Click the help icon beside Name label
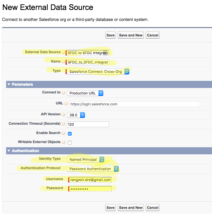 pos(63,62)
